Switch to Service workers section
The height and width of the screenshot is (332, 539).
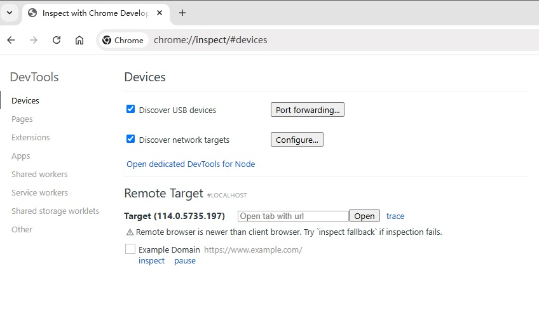pos(39,192)
